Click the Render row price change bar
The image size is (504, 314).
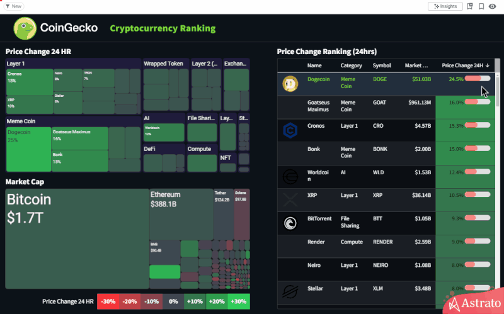[478, 241]
